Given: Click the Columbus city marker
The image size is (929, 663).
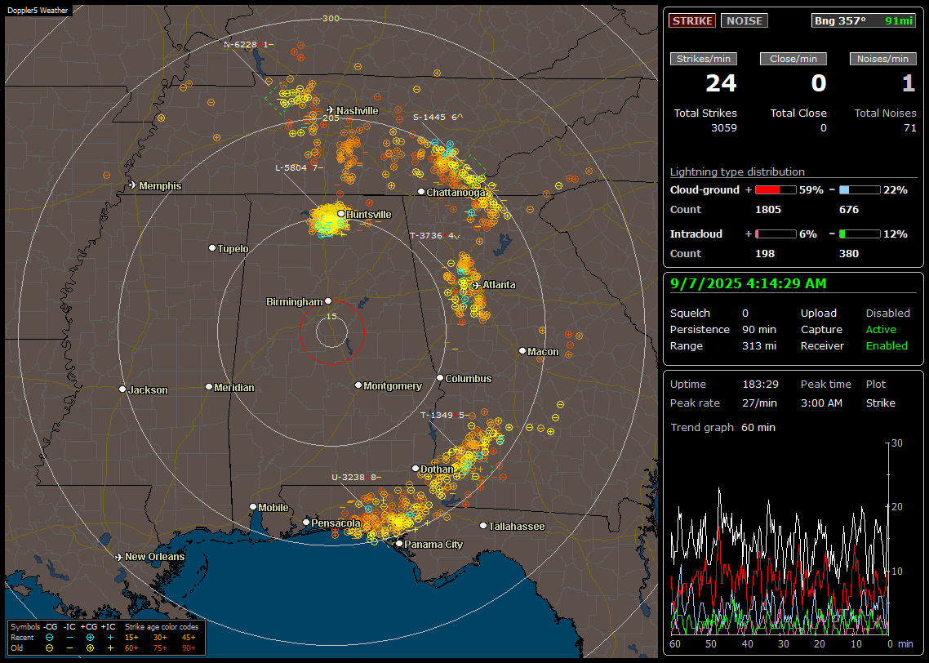Looking at the screenshot, I should [x=440, y=377].
